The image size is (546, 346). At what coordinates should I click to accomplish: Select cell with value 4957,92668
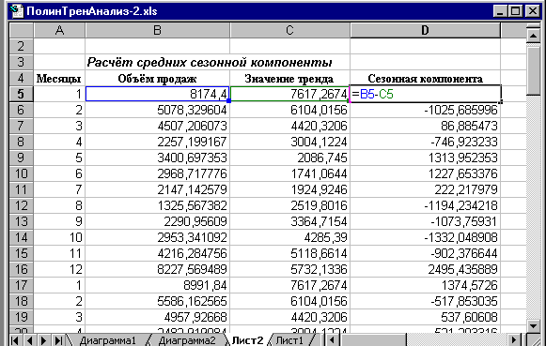click(x=157, y=317)
